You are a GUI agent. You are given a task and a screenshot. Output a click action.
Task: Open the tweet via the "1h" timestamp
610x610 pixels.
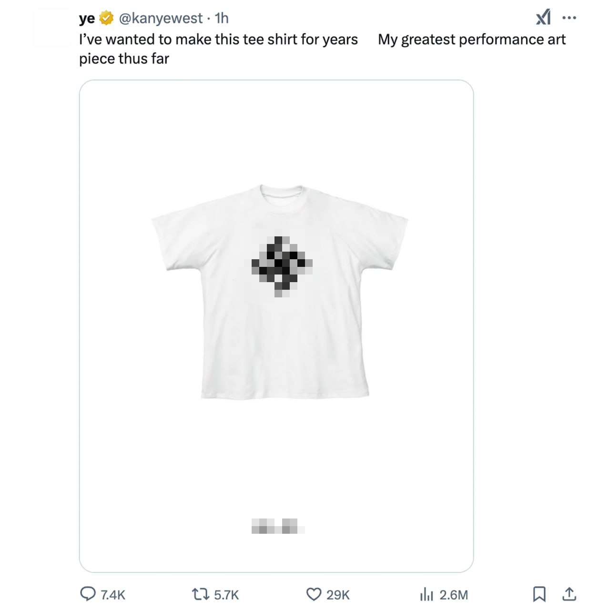click(x=222, y=18)
